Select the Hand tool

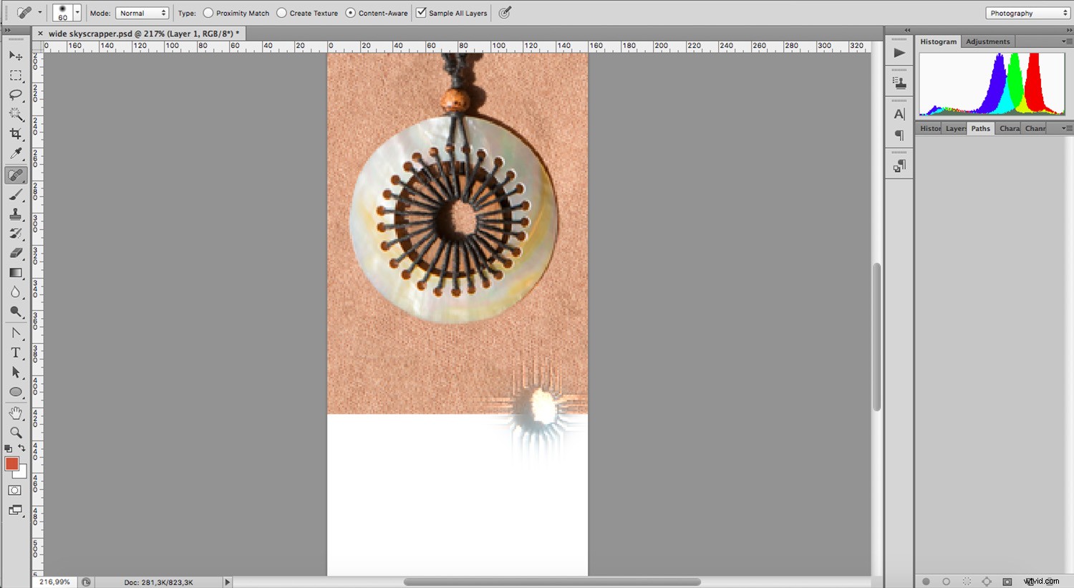[16, 412]
